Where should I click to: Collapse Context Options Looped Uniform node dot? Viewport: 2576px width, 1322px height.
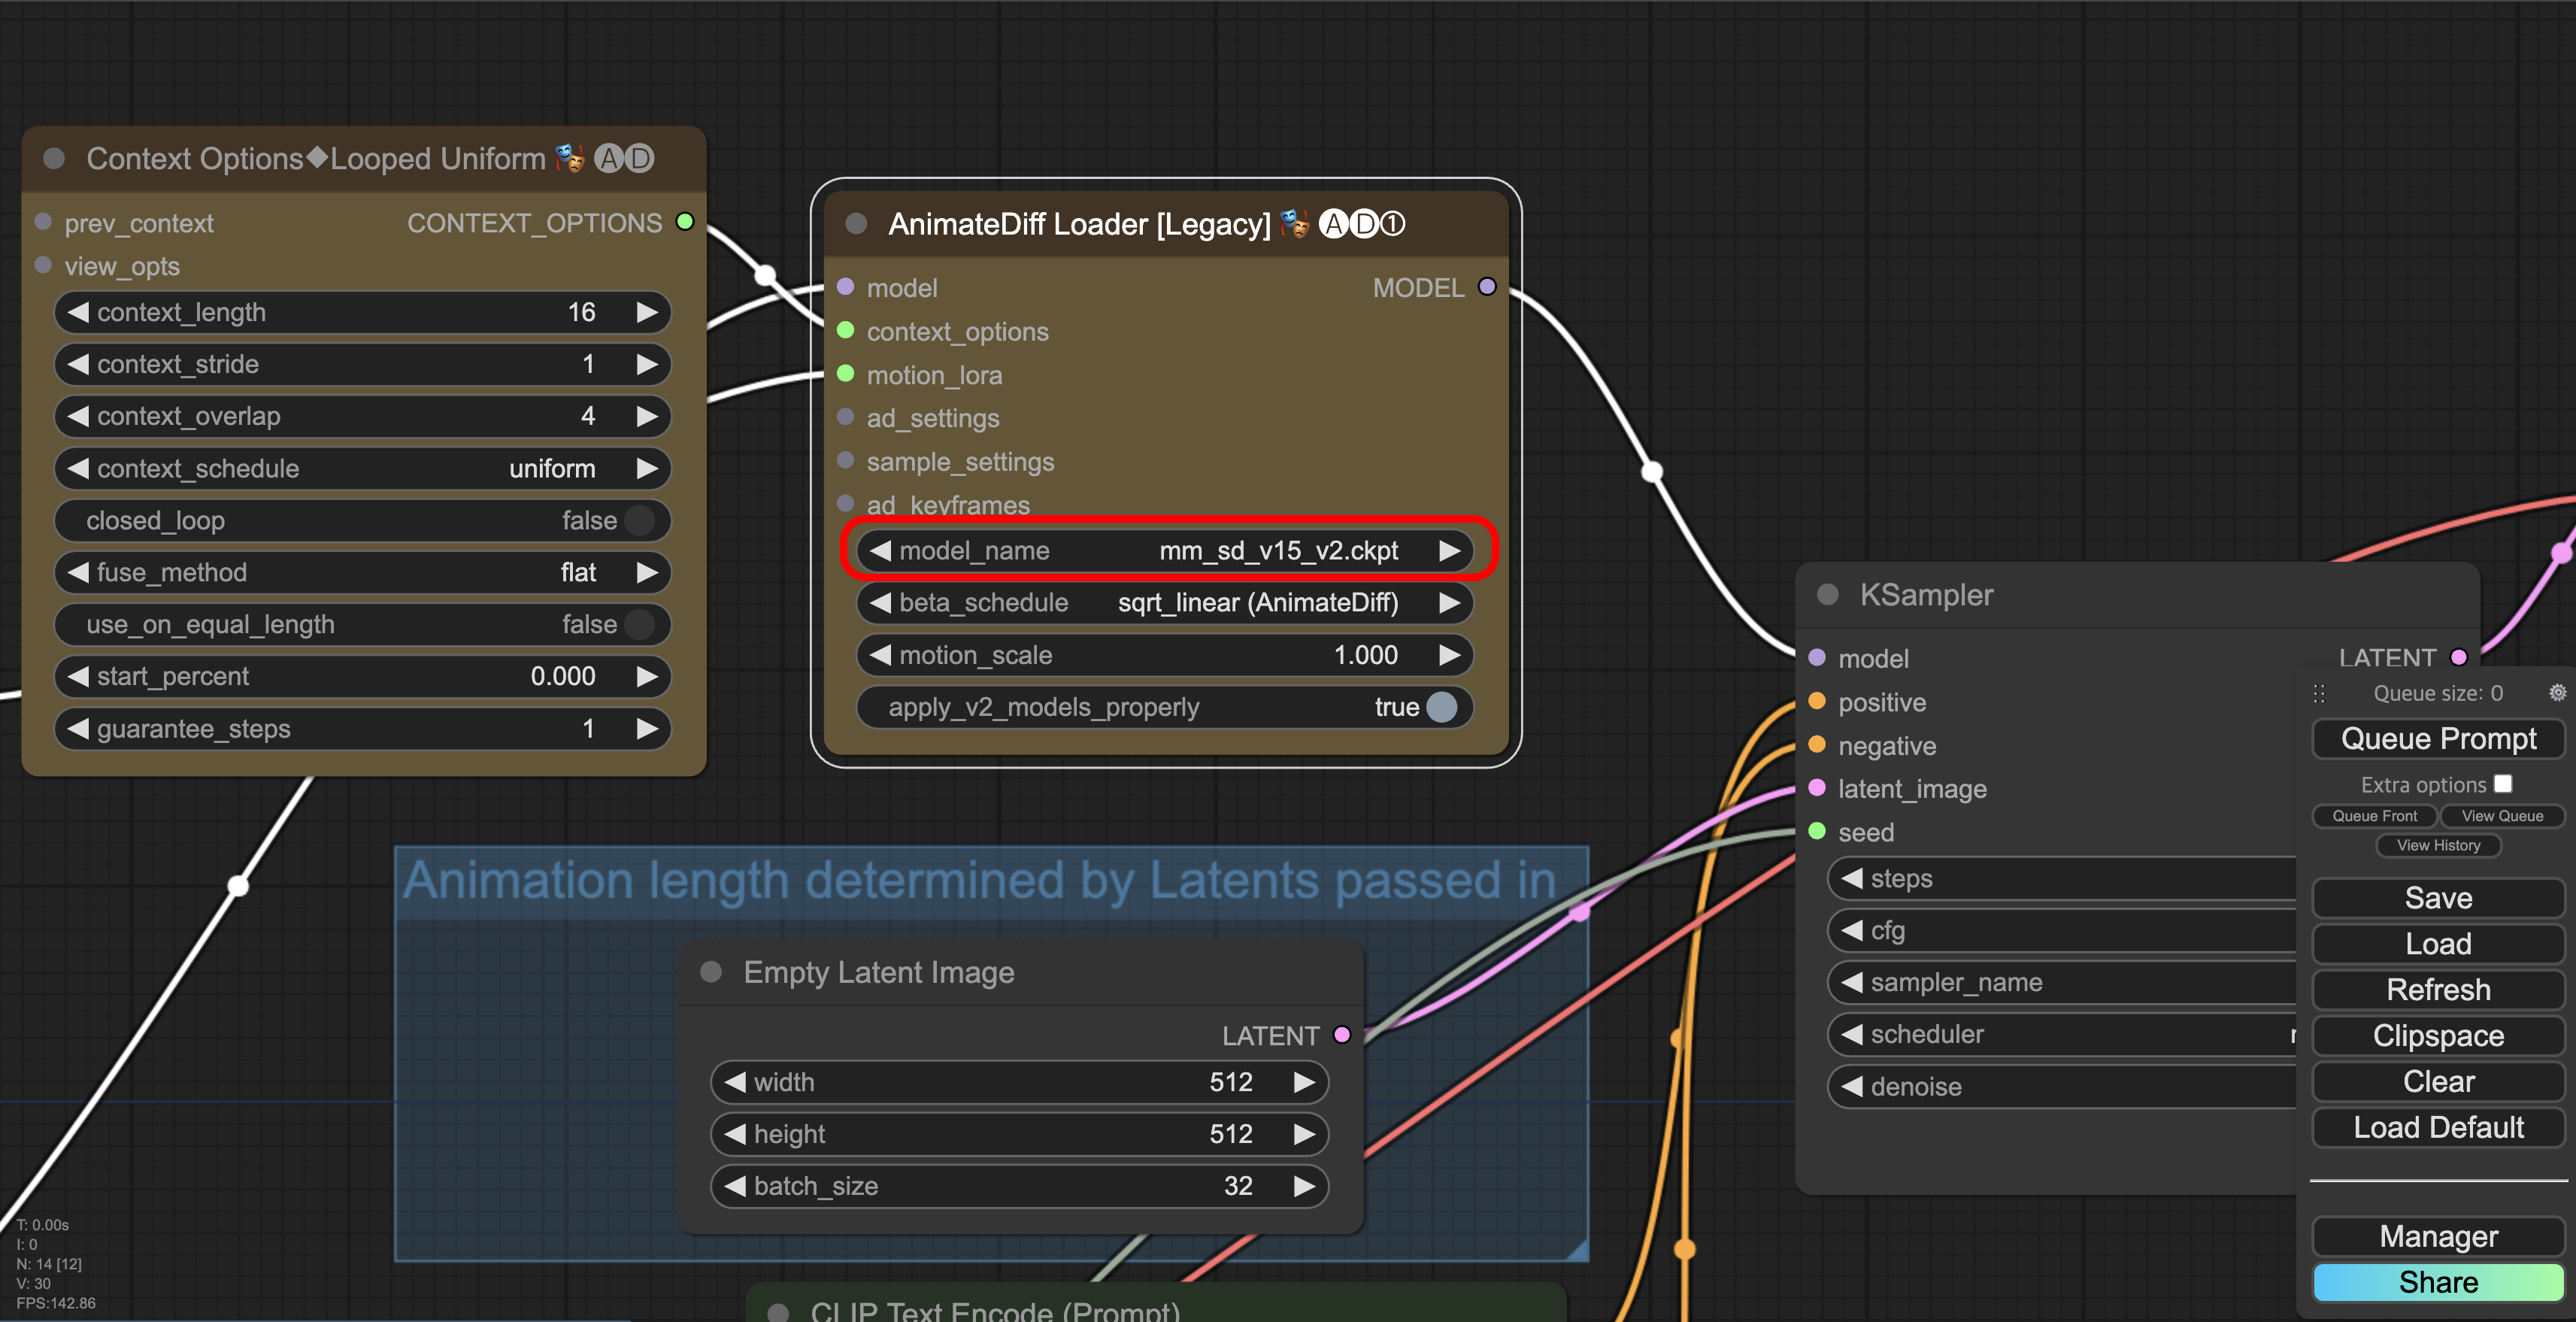(x=54, y=158)
